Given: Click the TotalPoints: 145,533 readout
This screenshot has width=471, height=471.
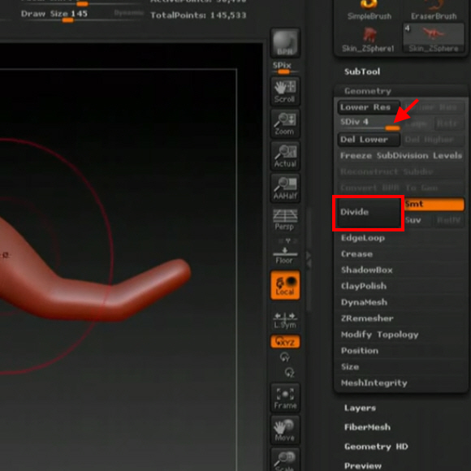Looking at the screenshot, I should [198, 15].
